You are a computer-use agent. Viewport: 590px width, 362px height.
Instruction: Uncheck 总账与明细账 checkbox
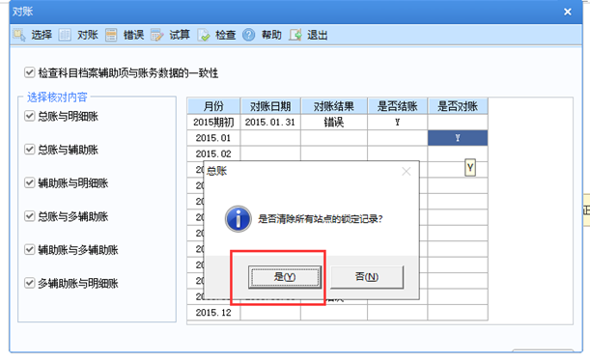pos(30,116)
